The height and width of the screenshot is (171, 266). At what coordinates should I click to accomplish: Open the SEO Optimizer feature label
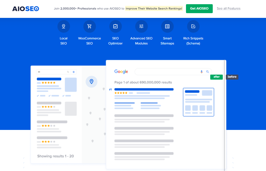click(115, 41)
